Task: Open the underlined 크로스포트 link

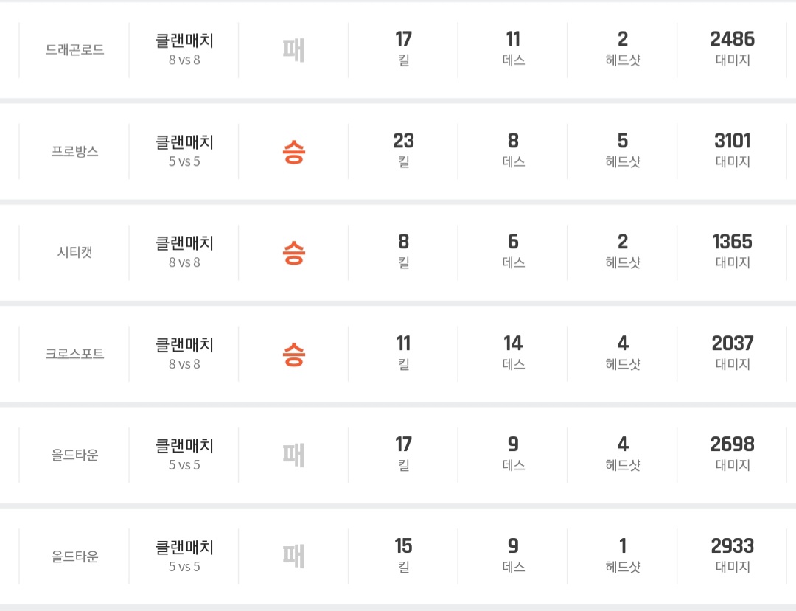Action: pos(74,354)
